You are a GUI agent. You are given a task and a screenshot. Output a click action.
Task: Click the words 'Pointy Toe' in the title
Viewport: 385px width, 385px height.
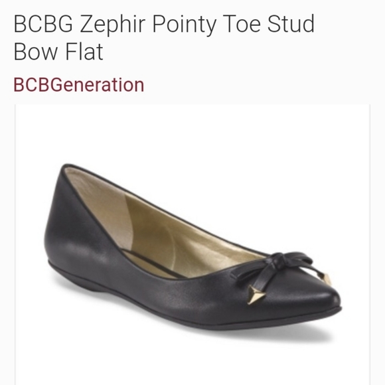206,25
